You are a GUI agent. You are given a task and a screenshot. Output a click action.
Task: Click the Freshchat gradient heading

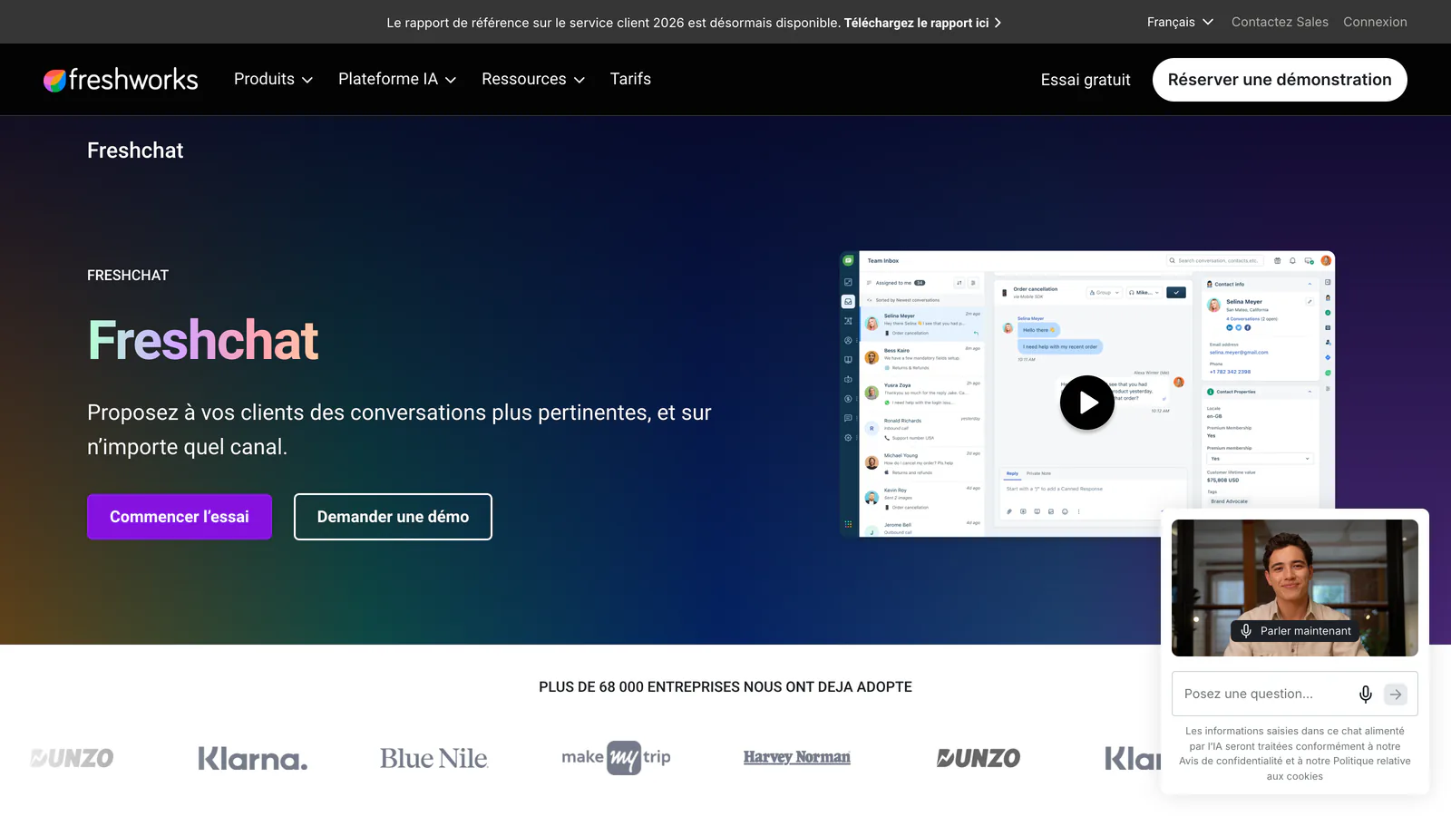click(203, 340)
